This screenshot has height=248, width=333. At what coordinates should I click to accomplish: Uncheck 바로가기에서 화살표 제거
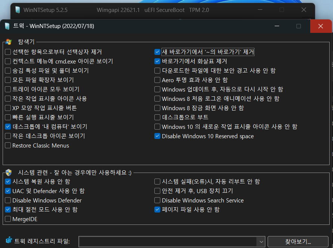[157, 61]
